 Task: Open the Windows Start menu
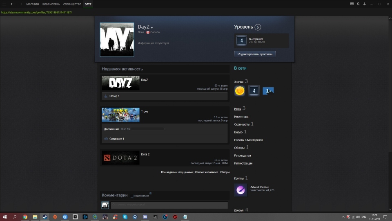(x=5, y=217)
